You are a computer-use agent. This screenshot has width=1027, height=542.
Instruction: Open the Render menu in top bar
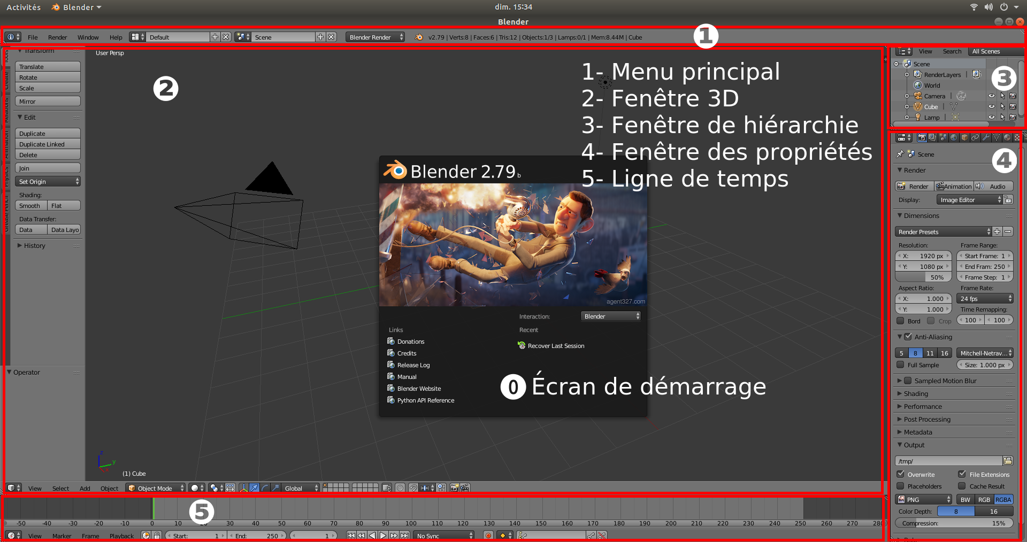(57, 37)
